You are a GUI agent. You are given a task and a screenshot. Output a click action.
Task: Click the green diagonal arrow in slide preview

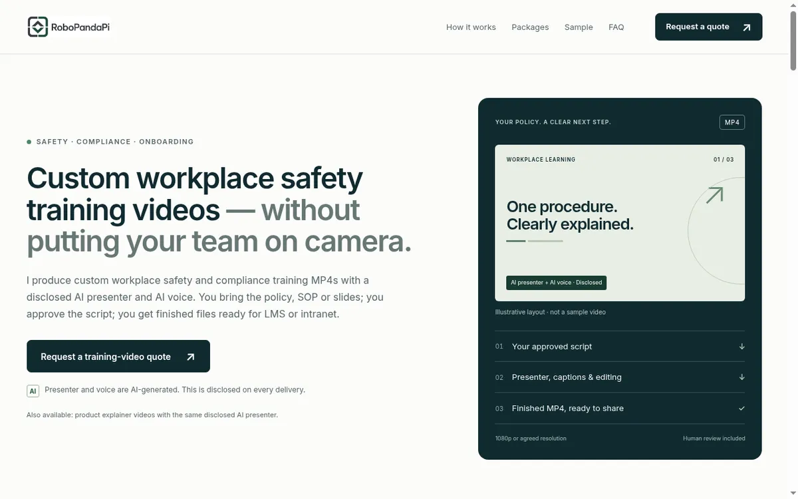coord(714,195)
